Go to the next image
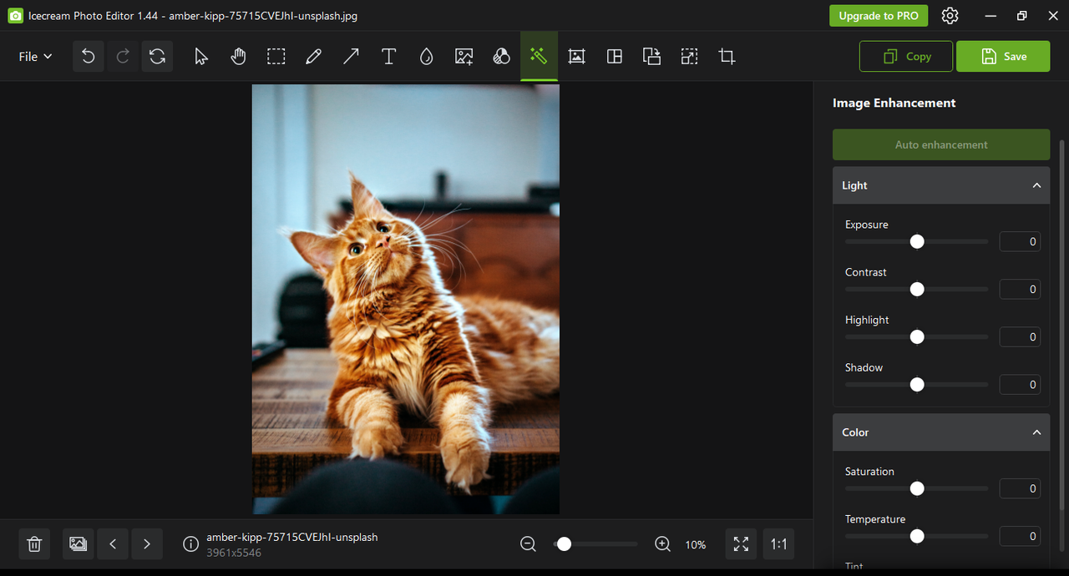Viewport: 1069px width, 576px height. (x=147, y=544)
